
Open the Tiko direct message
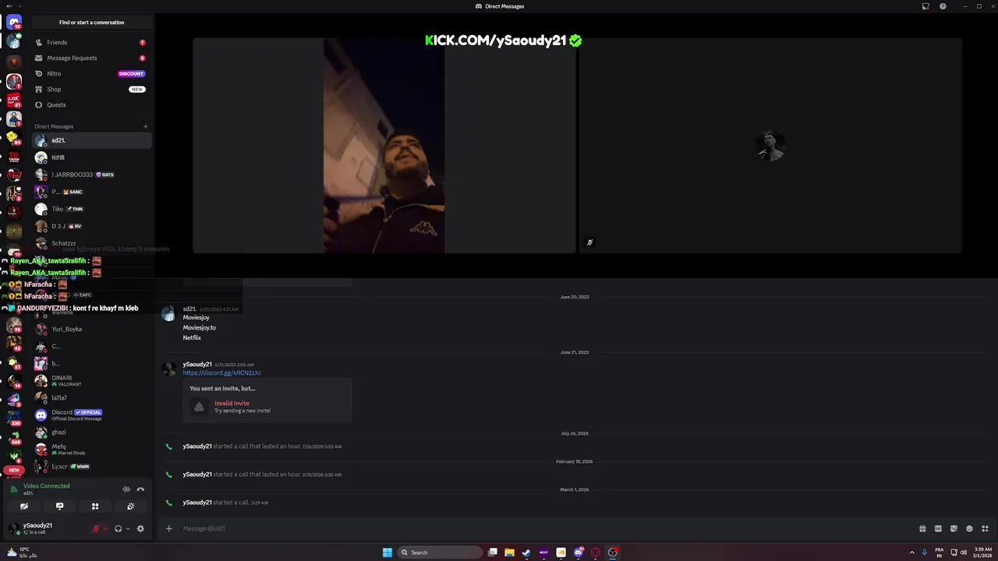click(91, 209)
